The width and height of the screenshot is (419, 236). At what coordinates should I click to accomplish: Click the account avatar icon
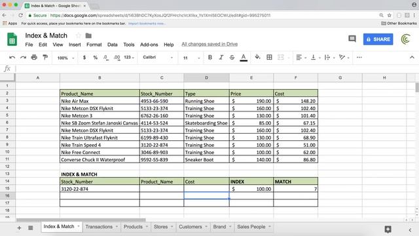pyautogui.click(x=406, y=39)
